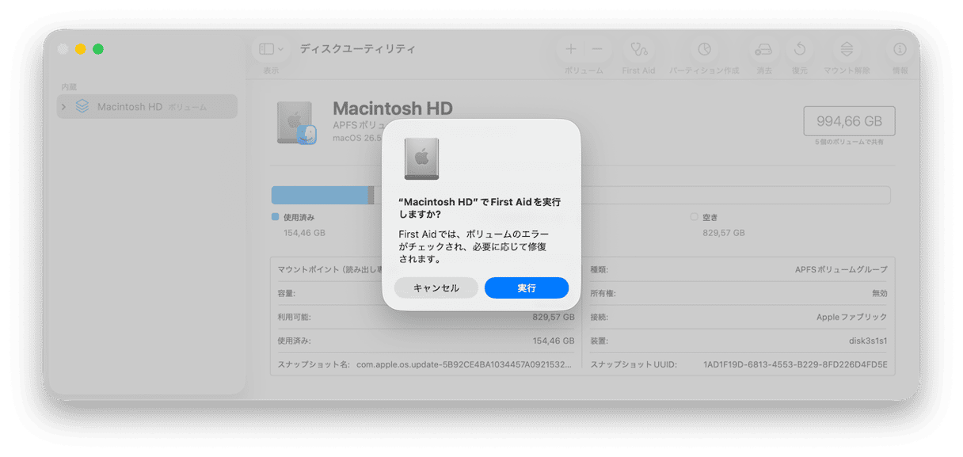Click the 829,57 GB free space value

coord(724,233)
